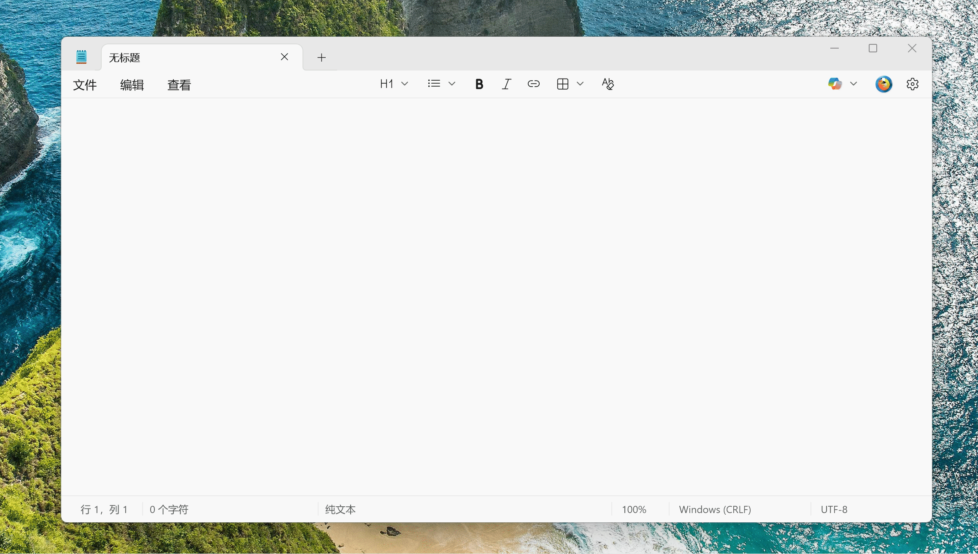Open the Copilot icon
Viewport: 978px width, 554px height.
point(835,84)
